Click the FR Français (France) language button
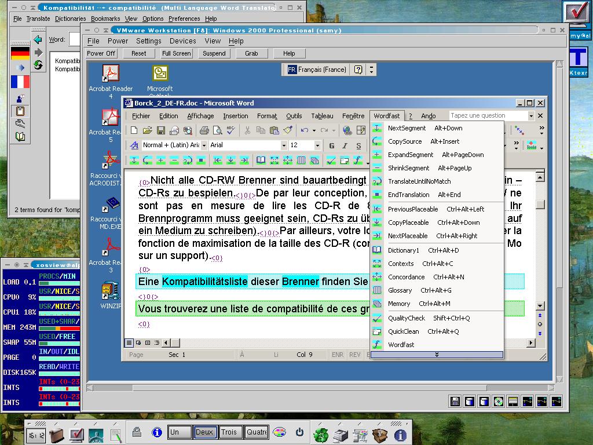The image size is (593, 445). coord(317,70)
